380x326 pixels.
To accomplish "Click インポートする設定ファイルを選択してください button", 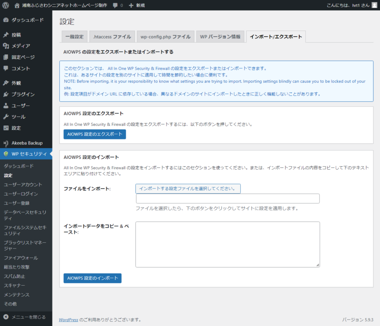I will [x=188, y=189].
